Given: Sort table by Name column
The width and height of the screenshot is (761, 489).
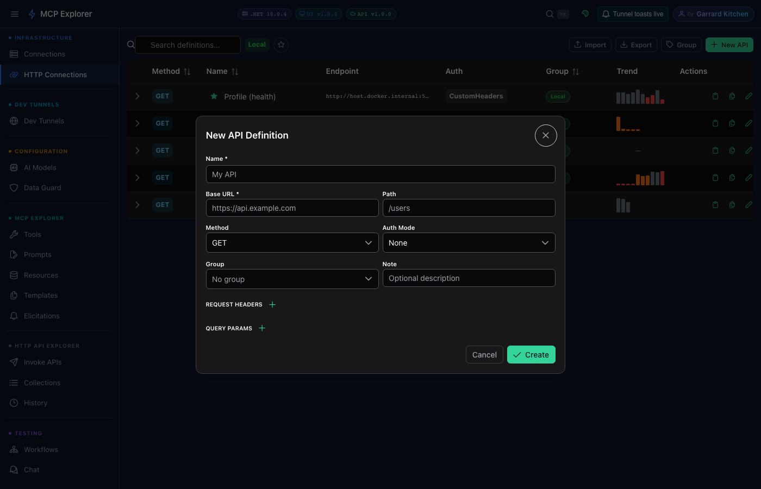Looking at the screenshot, I should click(x=235, y=72).
